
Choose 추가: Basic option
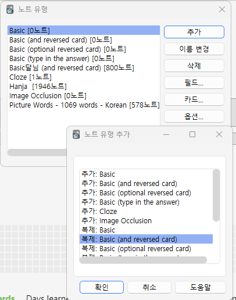[146, 174]
